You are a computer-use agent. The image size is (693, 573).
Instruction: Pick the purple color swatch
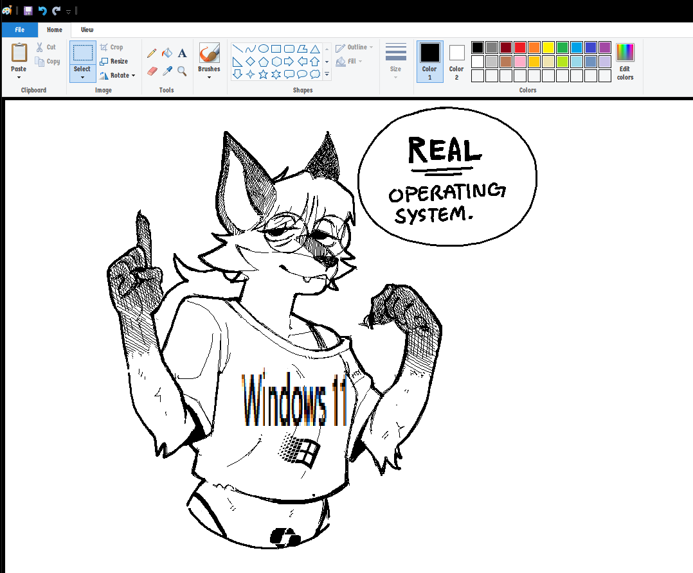(x=604, y=48)
